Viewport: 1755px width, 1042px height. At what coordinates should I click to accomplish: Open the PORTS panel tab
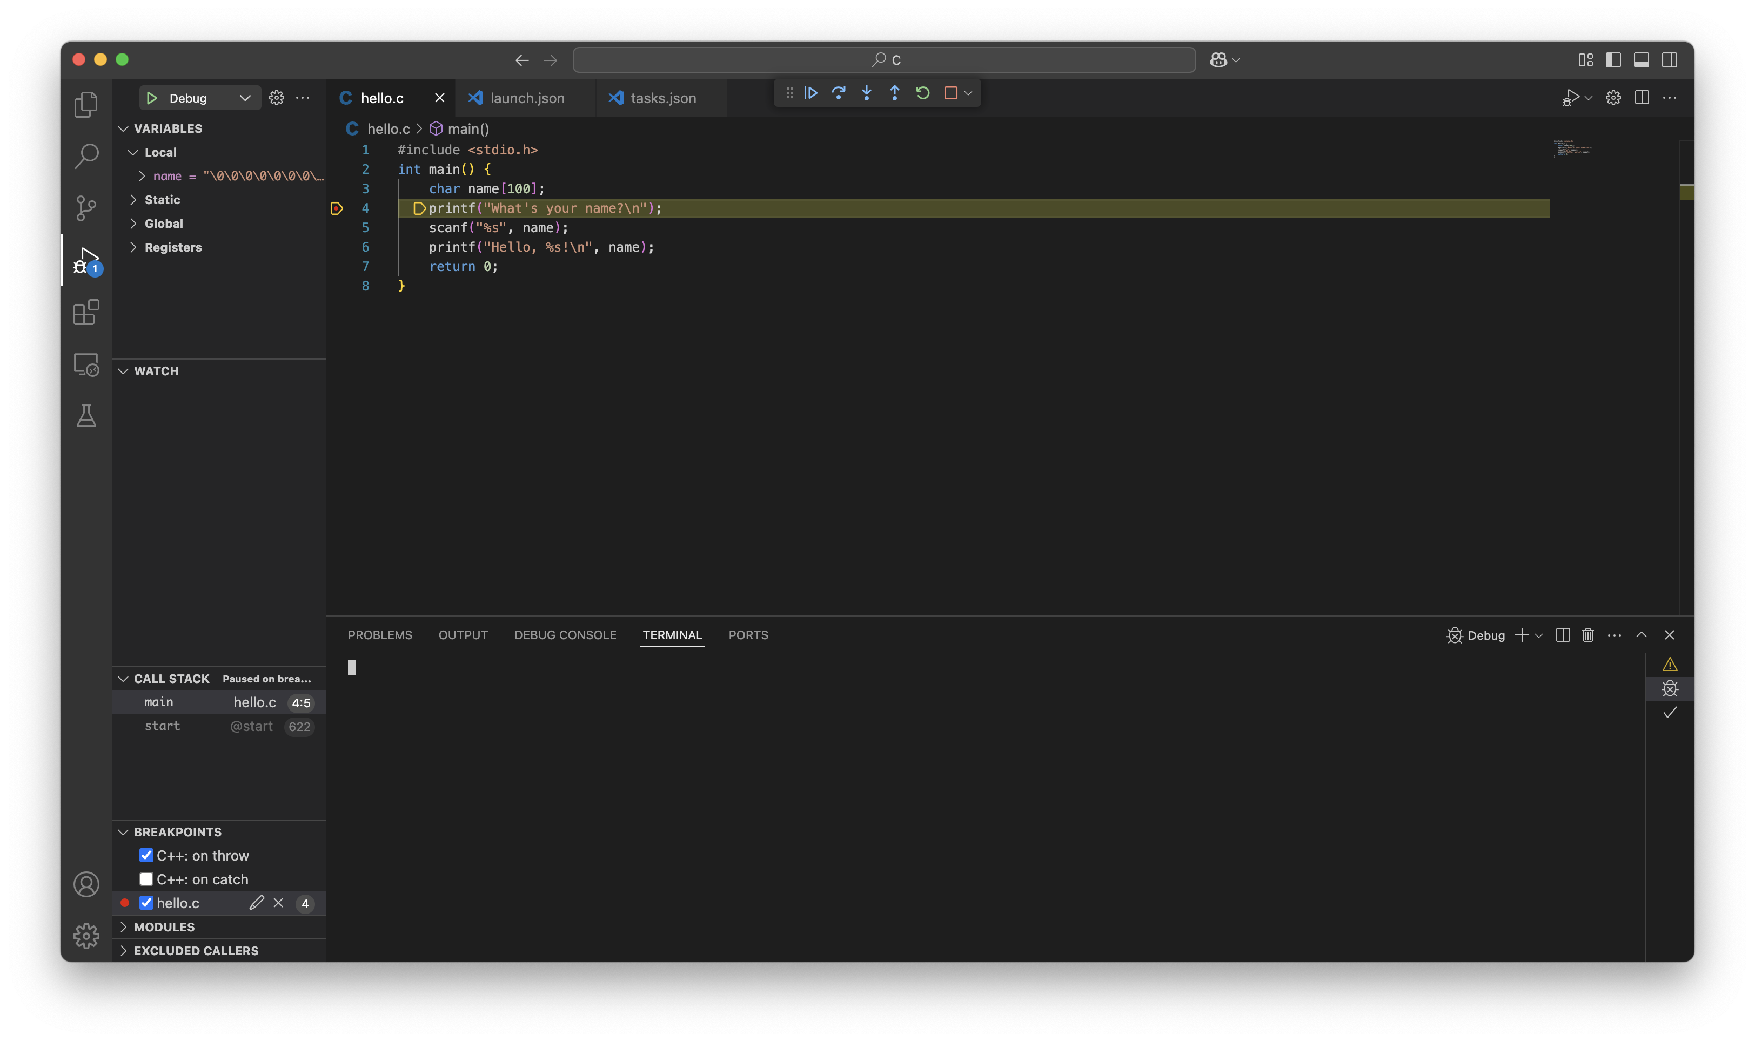point(748,635)
